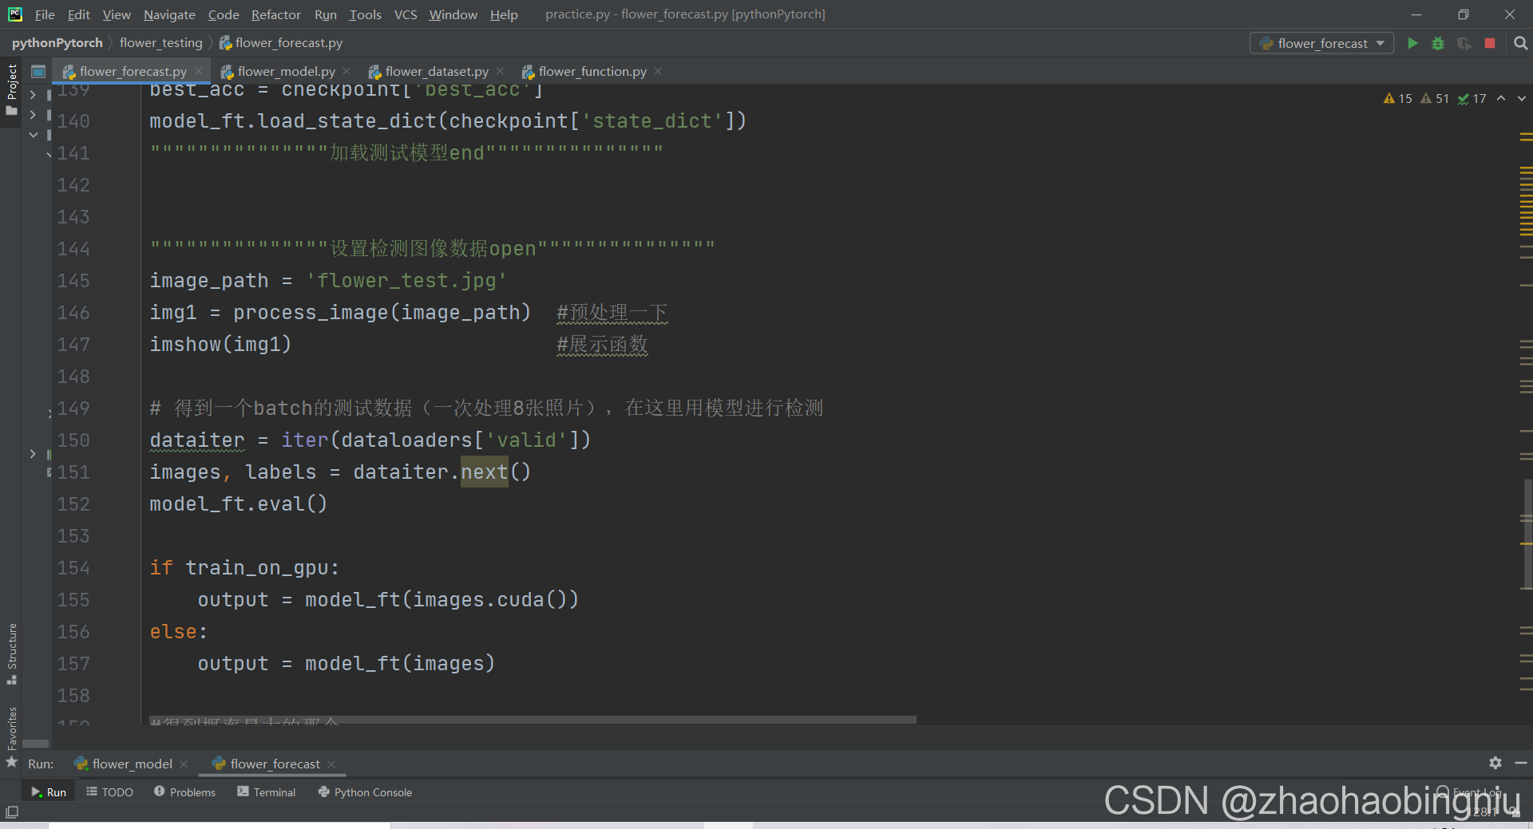
Task: Stop the running process with red square
Action: tap(1490, 43)
